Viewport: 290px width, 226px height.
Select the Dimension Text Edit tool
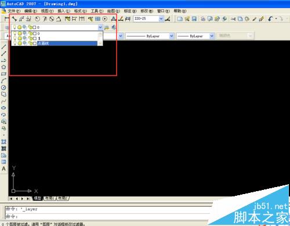121,19
